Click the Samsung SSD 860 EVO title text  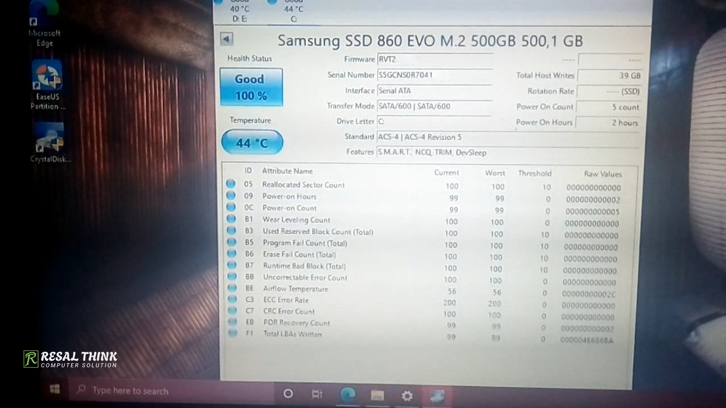pyautogui.click(x=430, y=41)
